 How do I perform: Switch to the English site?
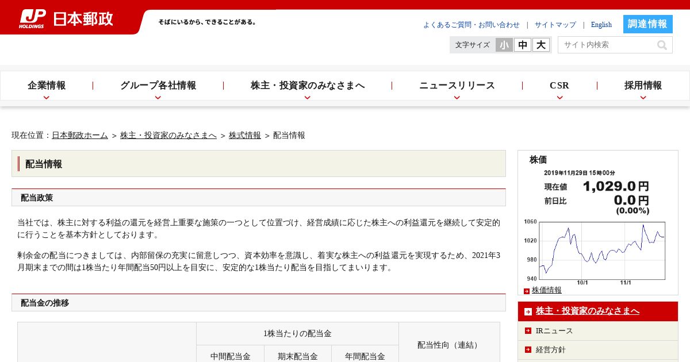[601, 25]
